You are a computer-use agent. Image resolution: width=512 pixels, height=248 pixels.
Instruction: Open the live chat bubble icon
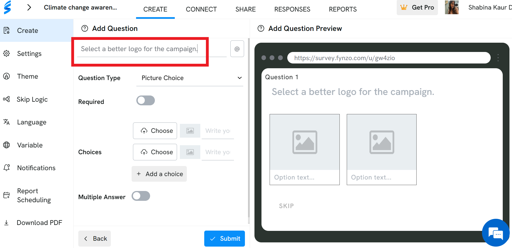[496, 233]
